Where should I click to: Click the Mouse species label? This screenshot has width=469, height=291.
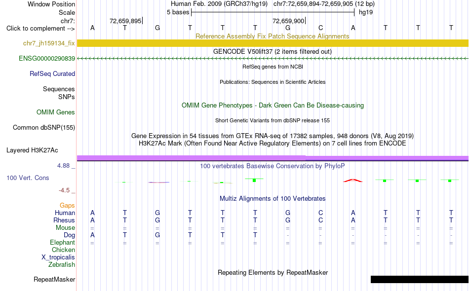pos(65,228)
